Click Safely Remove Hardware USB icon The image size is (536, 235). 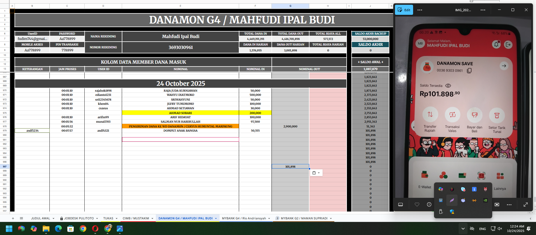tap(441, 212)
